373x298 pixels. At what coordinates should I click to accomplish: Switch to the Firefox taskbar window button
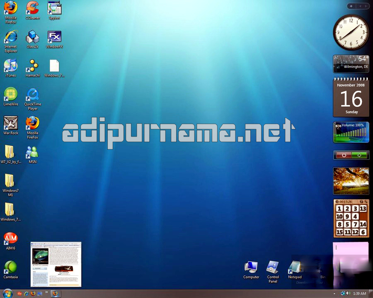click(x=55, y=294)
